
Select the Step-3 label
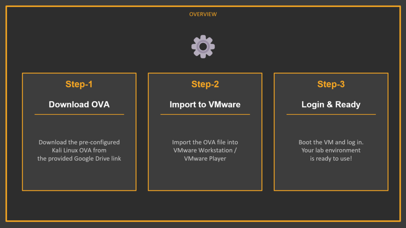331,84
